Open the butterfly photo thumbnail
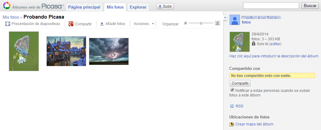This screenshot has height=130, width=321. 24,51
